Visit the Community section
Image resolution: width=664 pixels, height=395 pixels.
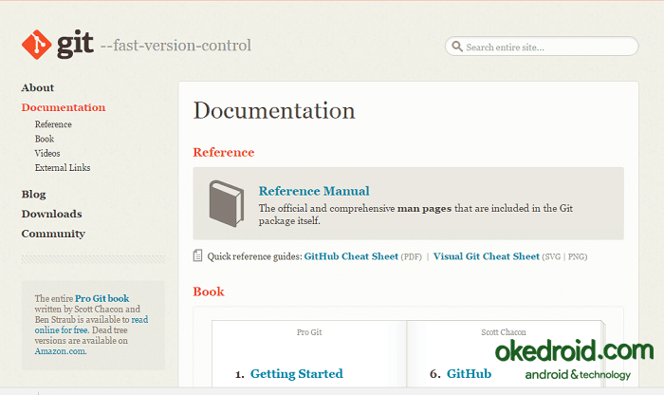pyautogui.click(x=53, y=234)
